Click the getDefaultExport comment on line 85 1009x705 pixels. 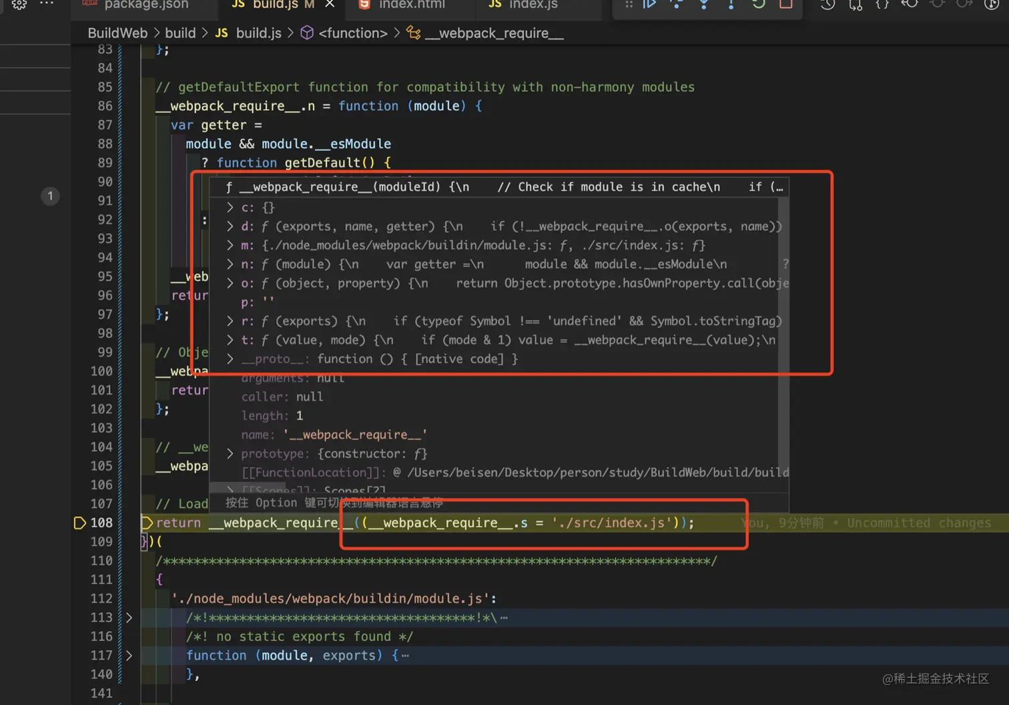point(425,87)
